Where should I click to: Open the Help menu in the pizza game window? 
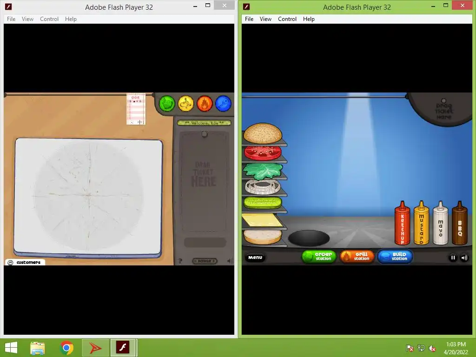(x=71, y=19)
